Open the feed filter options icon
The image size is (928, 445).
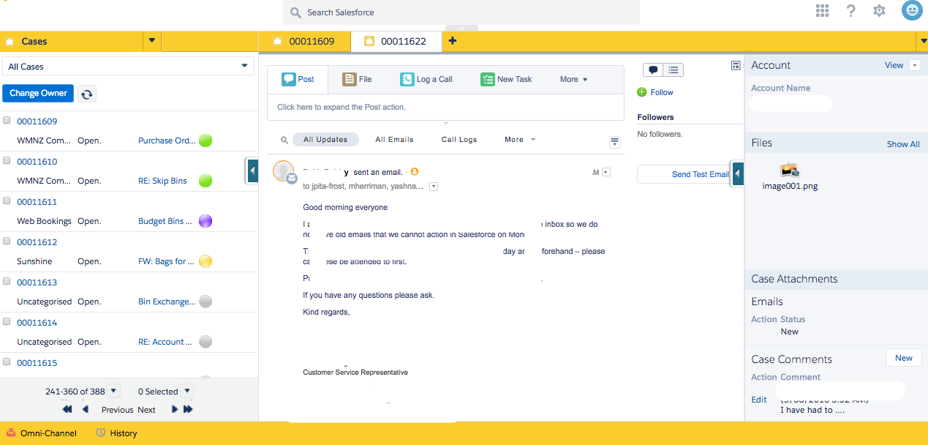(614, 141)
